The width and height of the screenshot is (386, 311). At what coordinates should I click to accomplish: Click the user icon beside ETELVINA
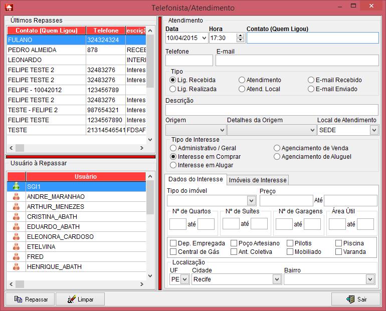[x=16, y=246]
